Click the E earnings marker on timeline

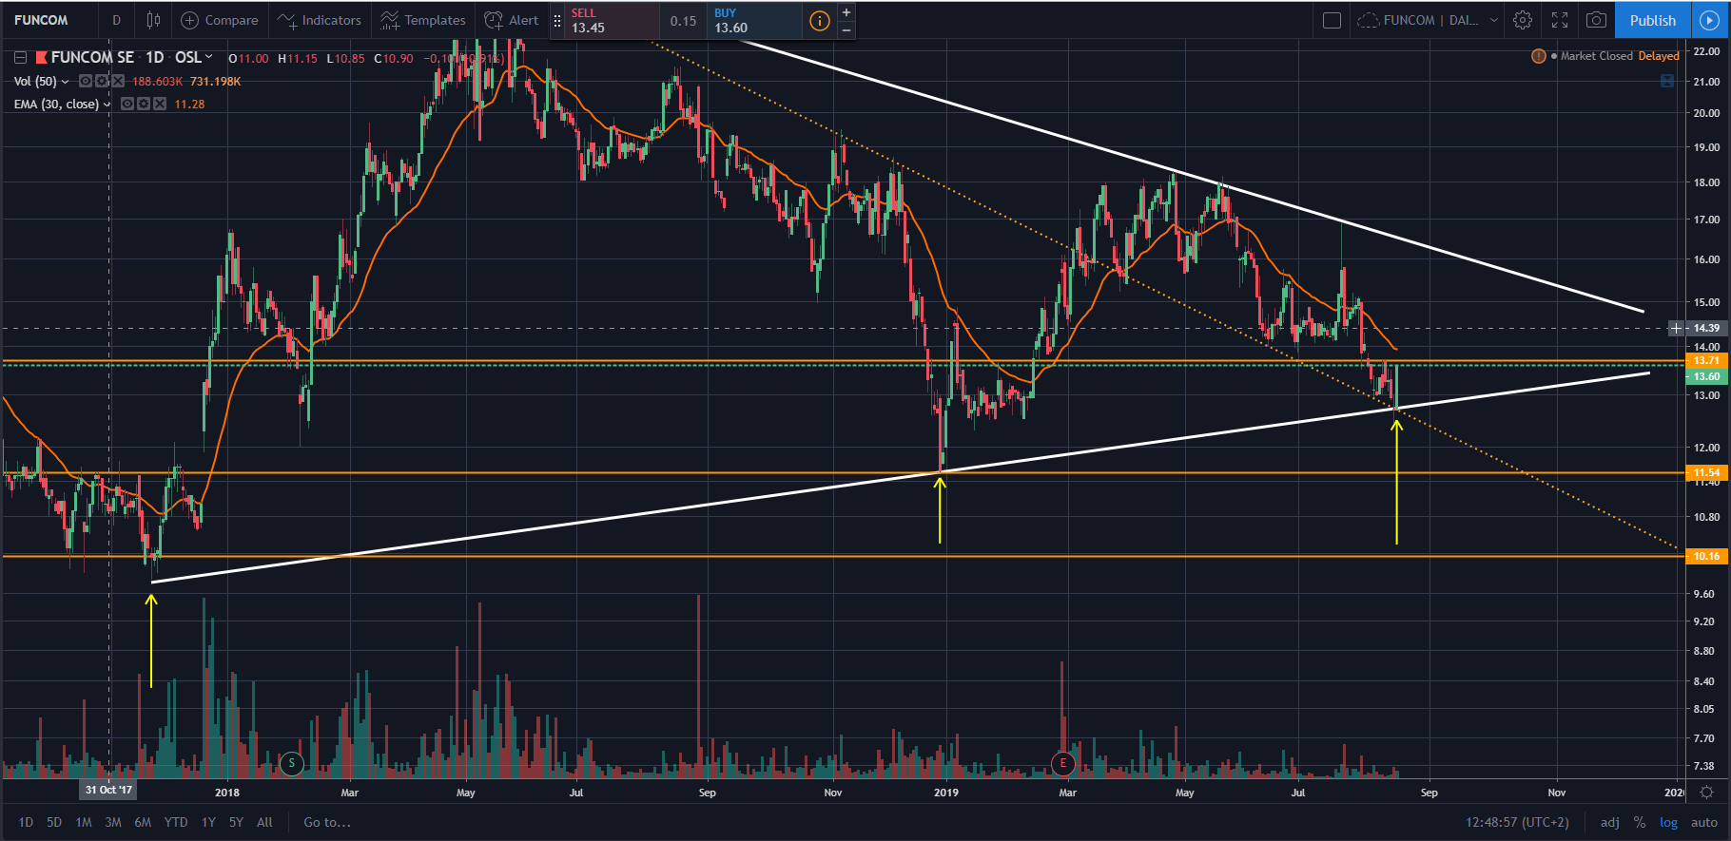[x=1062, y=762]
